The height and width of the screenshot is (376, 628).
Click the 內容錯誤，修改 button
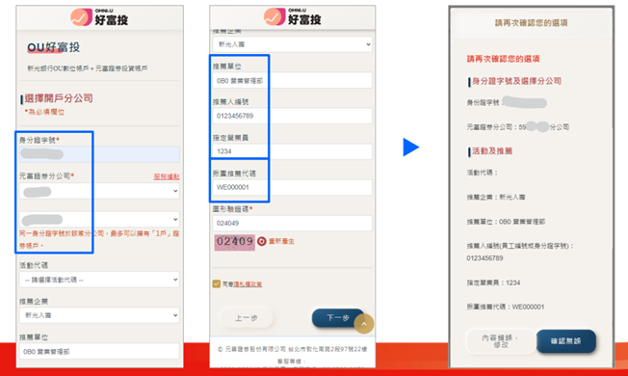(501, 341)
